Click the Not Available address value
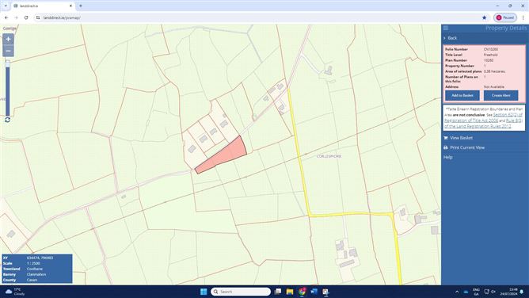The image size is (529, 298). coord(494,86)
